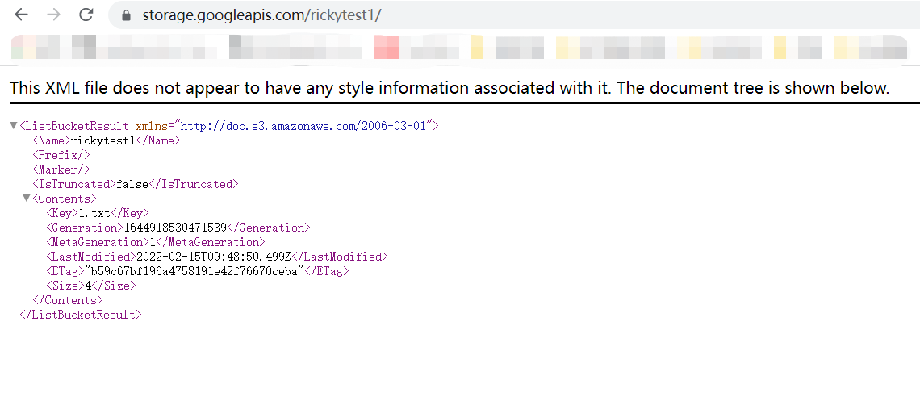Click the browser forward arrow

53,15
